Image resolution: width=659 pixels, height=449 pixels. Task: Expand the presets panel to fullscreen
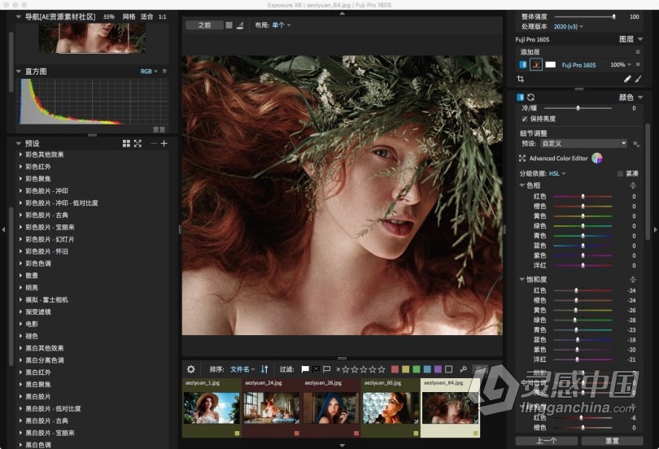pyautogui.click(x=137, y=144)
